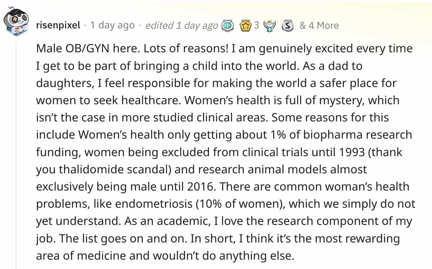Click the teal round award badge

tap(228, 25)
